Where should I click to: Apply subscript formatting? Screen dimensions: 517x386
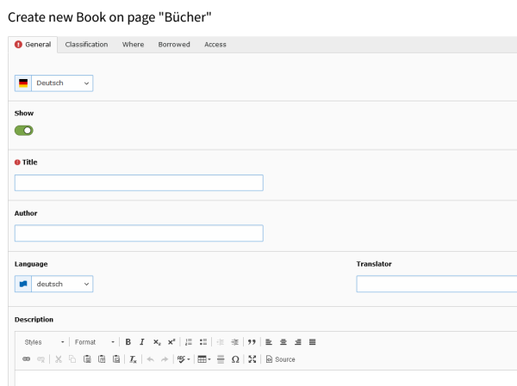point(157,342)
